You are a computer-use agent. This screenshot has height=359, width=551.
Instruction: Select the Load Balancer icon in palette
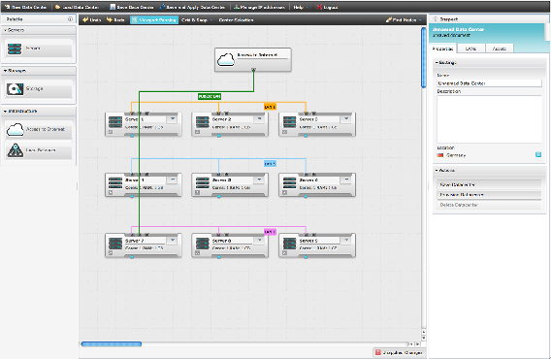[15, 150]
